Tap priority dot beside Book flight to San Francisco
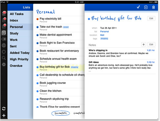 37,43
